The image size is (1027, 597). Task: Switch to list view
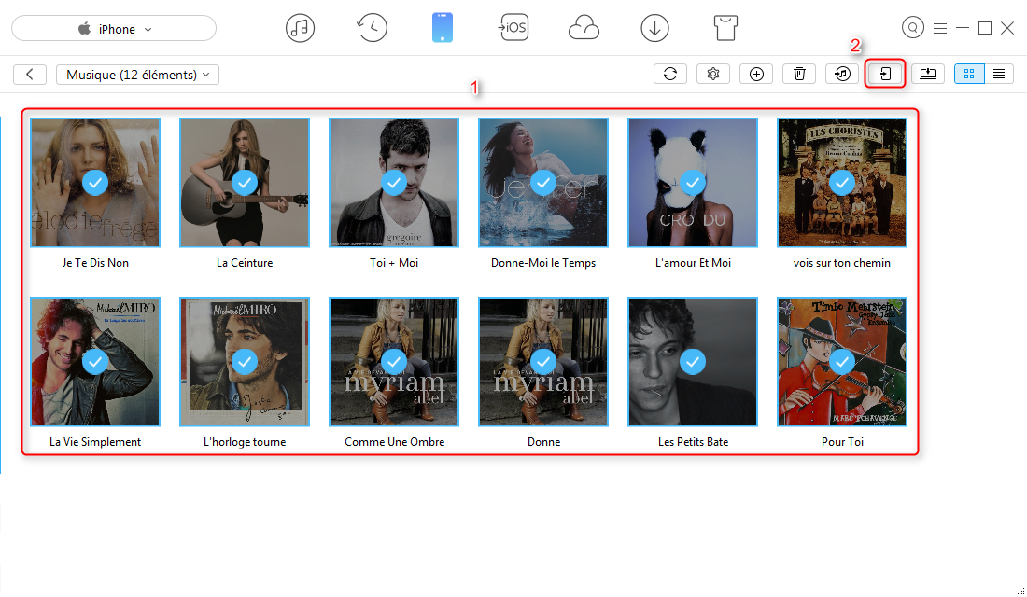click(999, 74)
